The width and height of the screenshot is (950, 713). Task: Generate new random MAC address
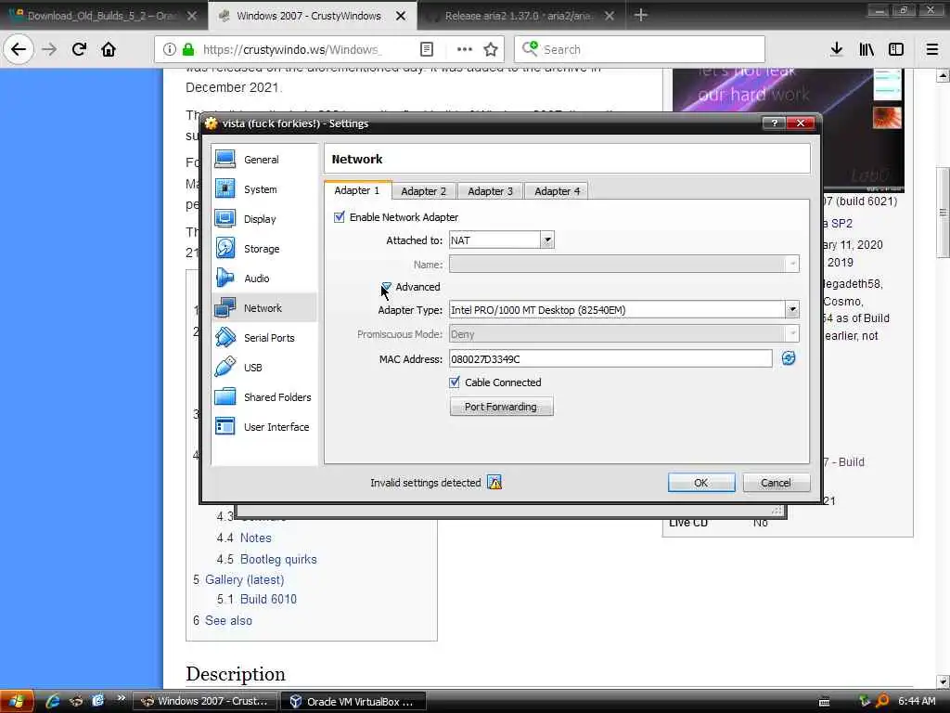pyautogui.click(x=789, y=358)
